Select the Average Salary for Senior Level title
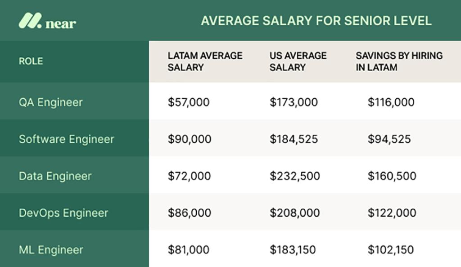Image resolution: width=461 pixels, height=267 pixels. point(316,21)
